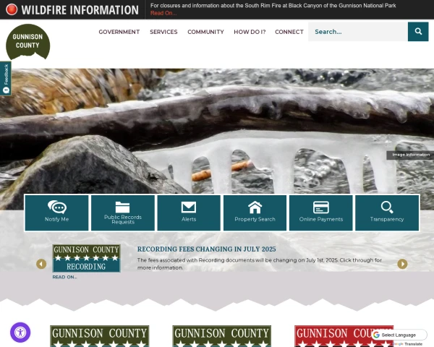
Task: Open the Public Records Requests tile
Action: pos(123,213)
